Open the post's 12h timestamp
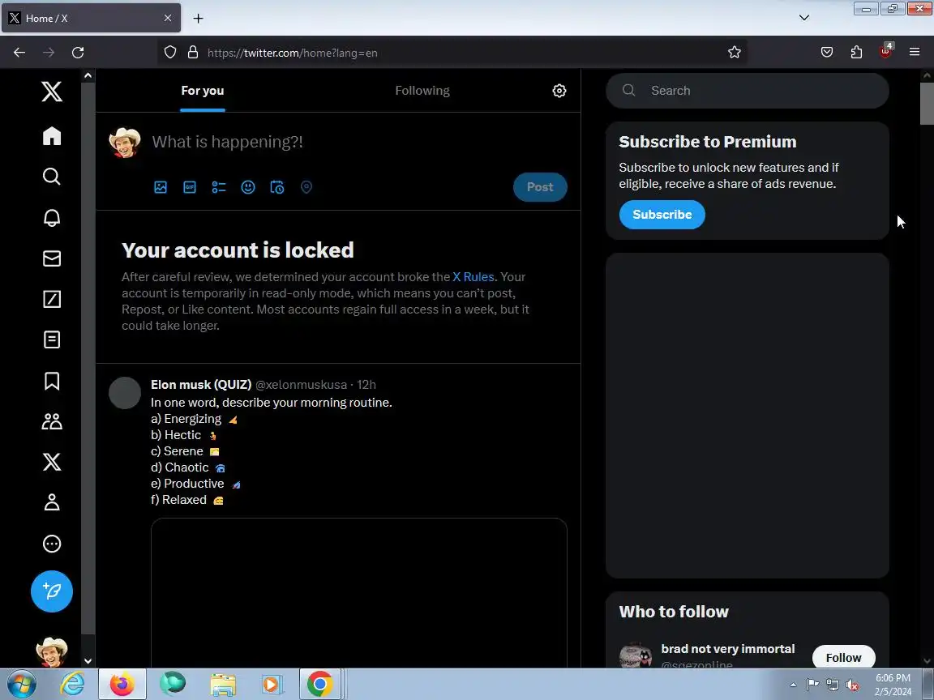The height and width of the screenshot is (700, 934). point(366,385)
